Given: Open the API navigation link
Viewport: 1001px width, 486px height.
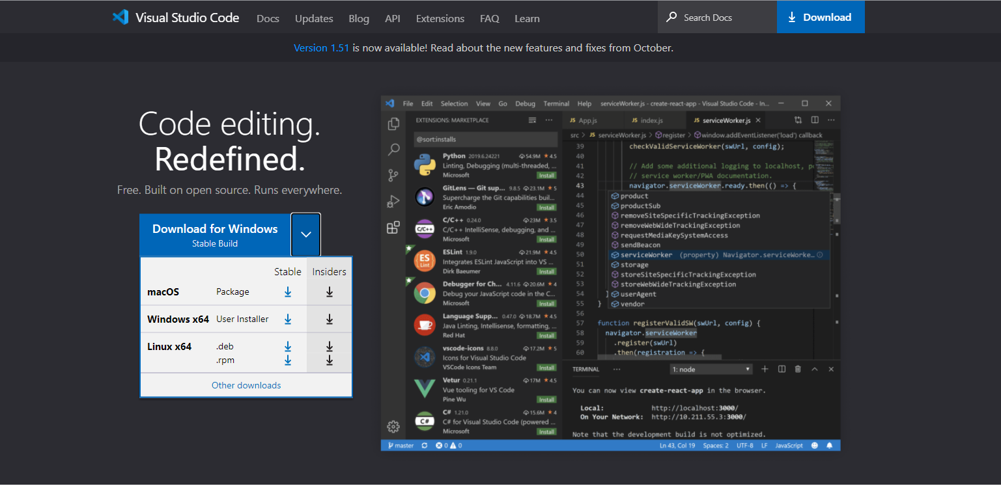Looking at the screenshot, I should [393, 18].
